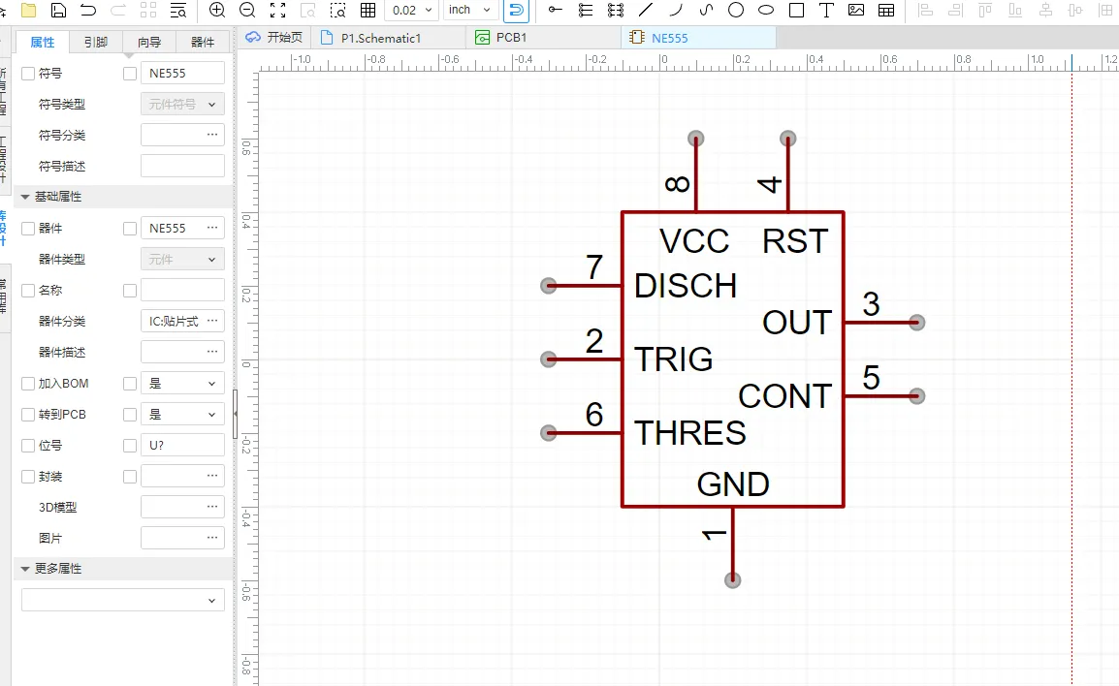
Task: Open the 0.02 grid size dropdown
Action: pos(412,10)
